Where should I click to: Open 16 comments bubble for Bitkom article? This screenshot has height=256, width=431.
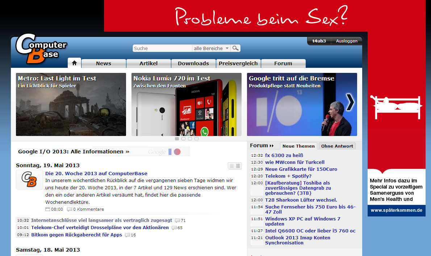click(x=130, y=235)
